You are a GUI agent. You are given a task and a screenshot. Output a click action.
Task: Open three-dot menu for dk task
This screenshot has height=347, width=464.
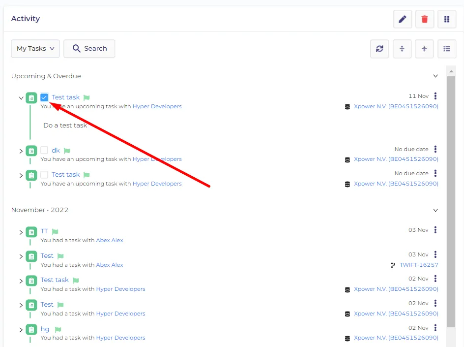(x=435, y=149)
